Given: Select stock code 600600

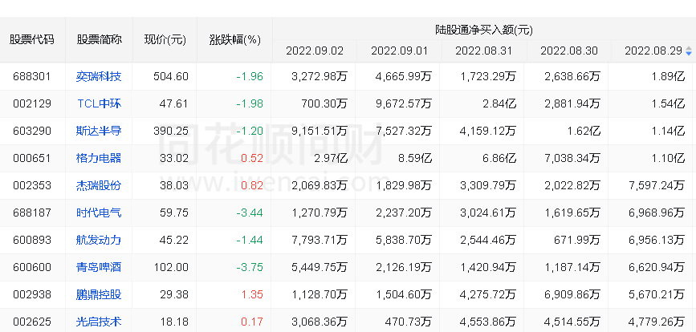Looking at the screenshot, I should click(x=31, y=267).
